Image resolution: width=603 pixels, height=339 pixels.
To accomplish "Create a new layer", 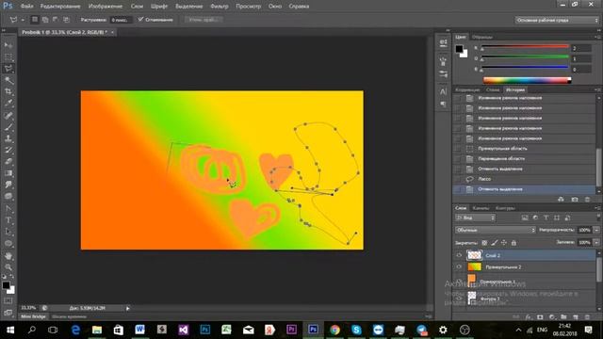I will pos(576,317).
